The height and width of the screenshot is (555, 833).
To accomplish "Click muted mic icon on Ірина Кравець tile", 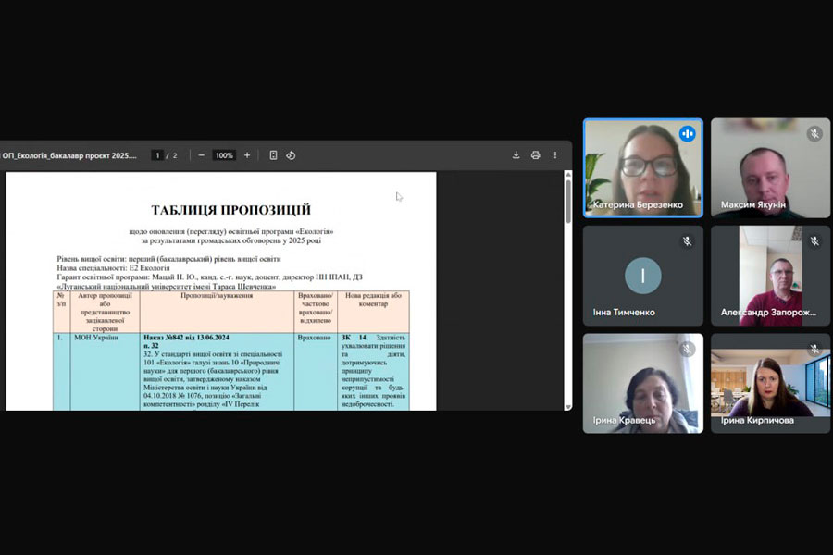I will point(687,350).
